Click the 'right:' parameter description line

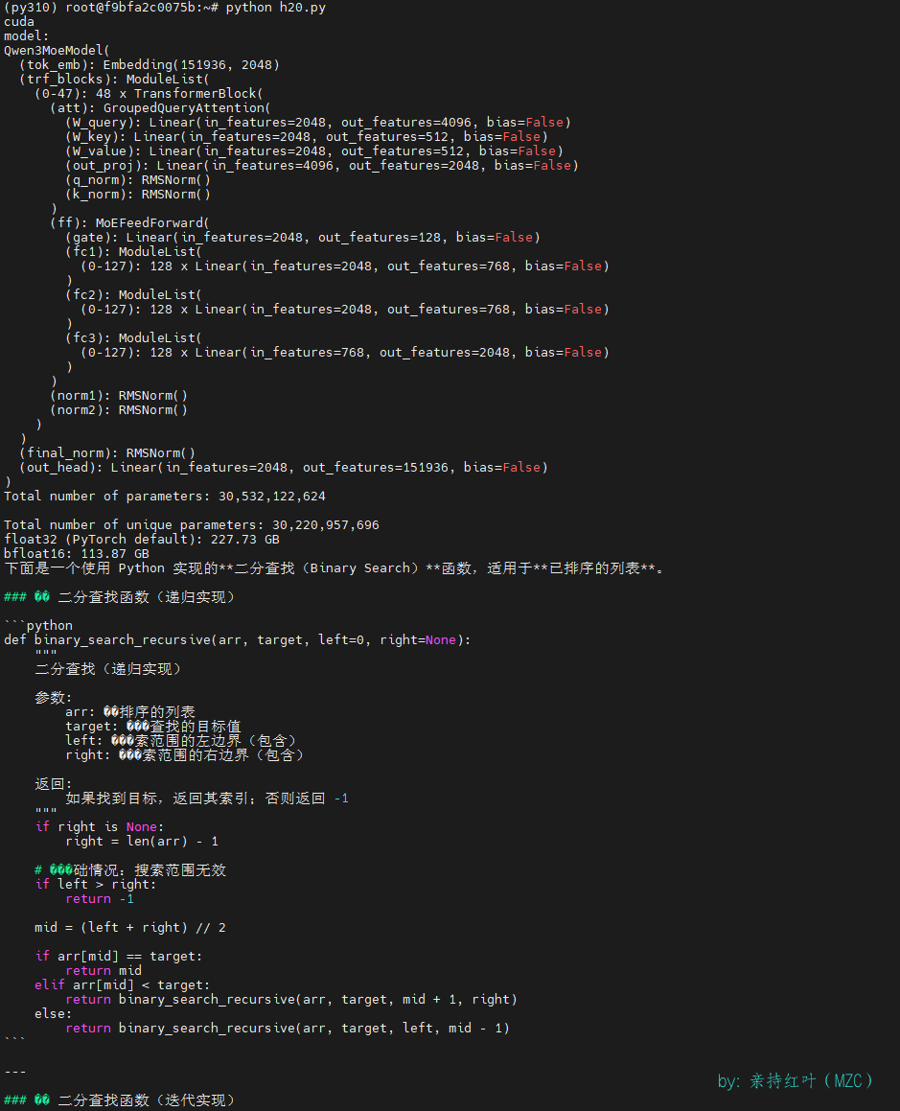184,755
